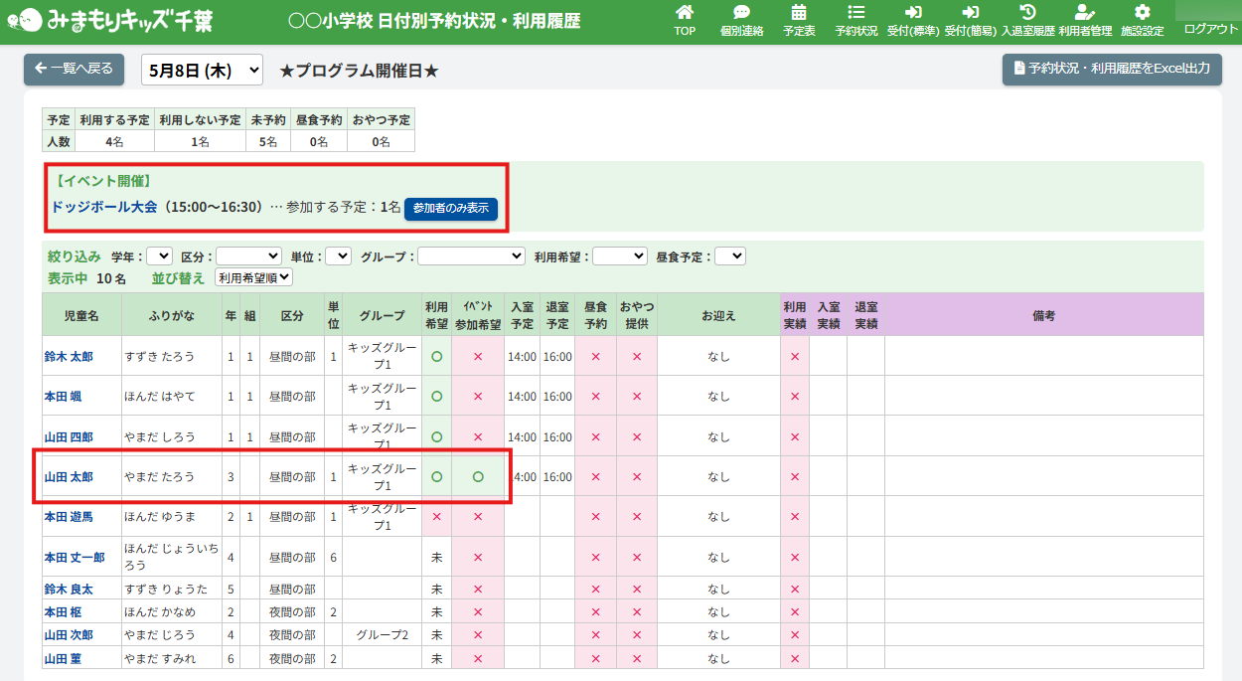Open the 学年 filter dropdown
This screenshot has width=1242, height=681.
click(x=160, y=256)
